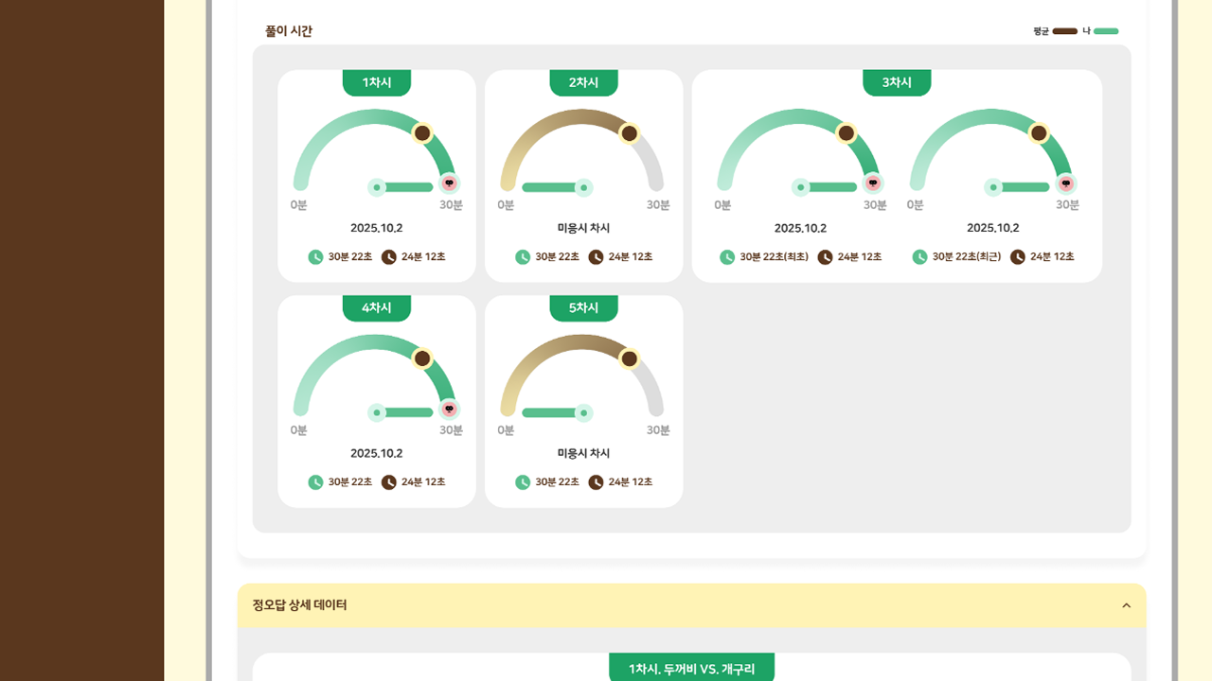Click the green clock icon beside 30분 22초(최근)

(919, 257)
